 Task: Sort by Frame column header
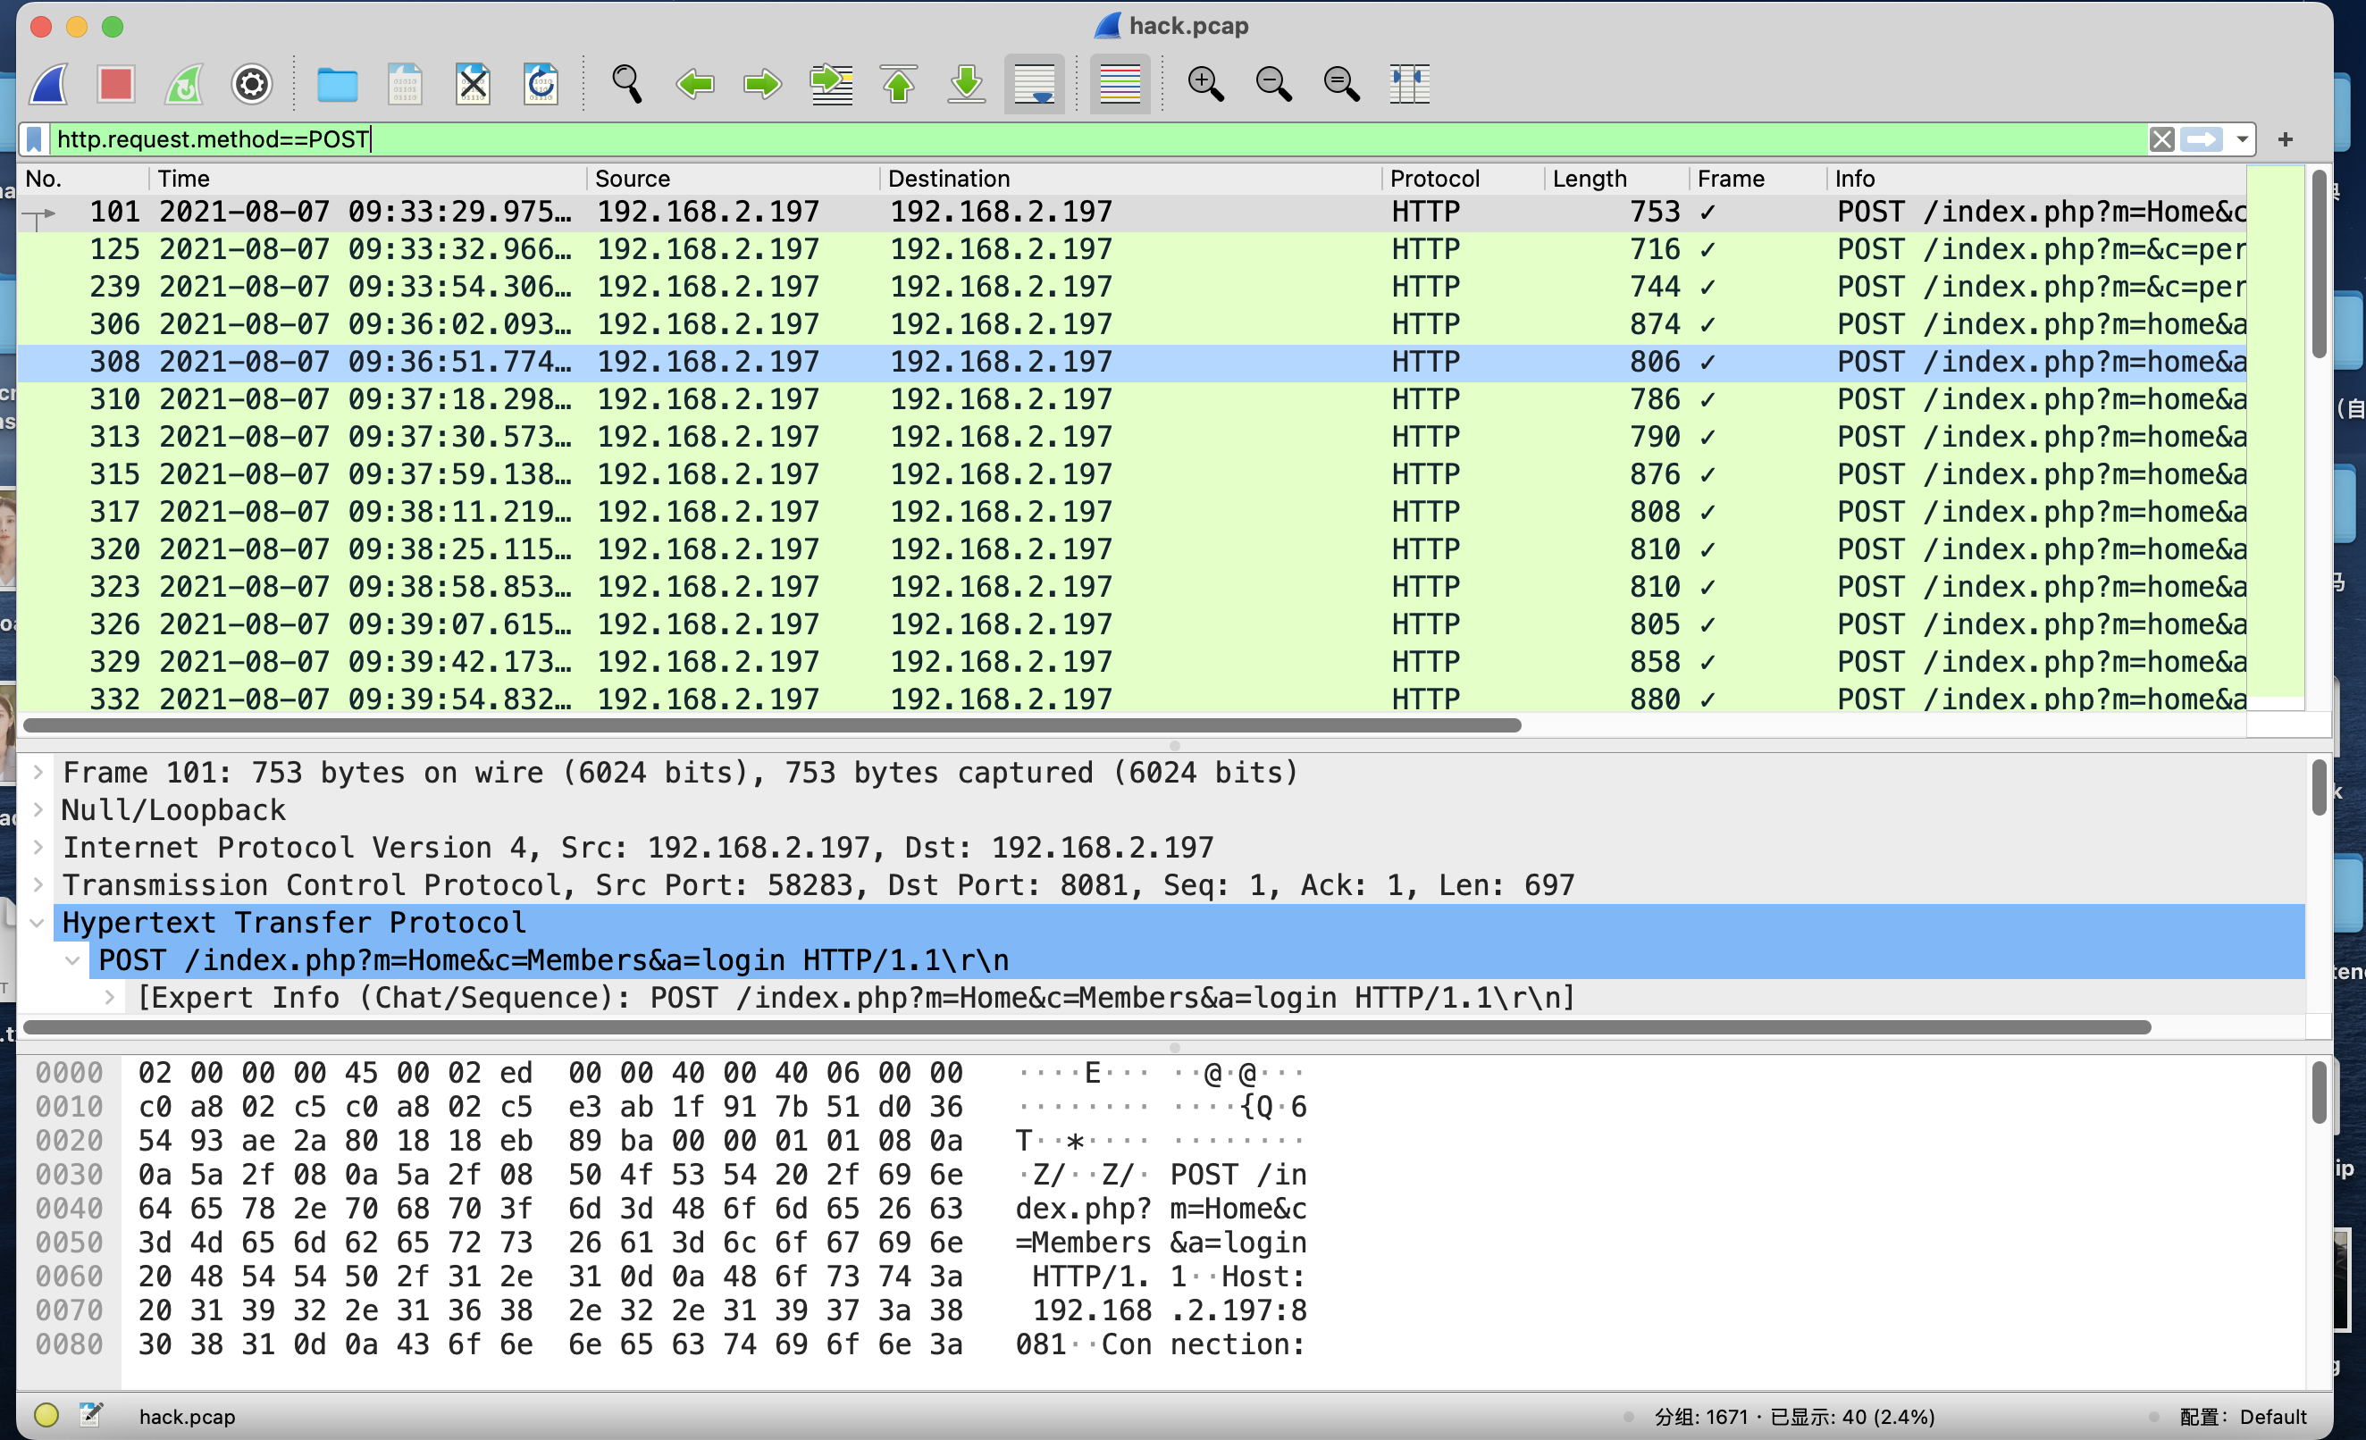1758,179
